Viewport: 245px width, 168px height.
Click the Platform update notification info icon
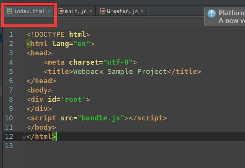212,14
